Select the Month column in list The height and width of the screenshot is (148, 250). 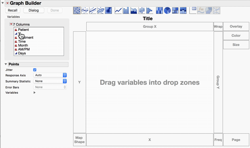point(23,45)
